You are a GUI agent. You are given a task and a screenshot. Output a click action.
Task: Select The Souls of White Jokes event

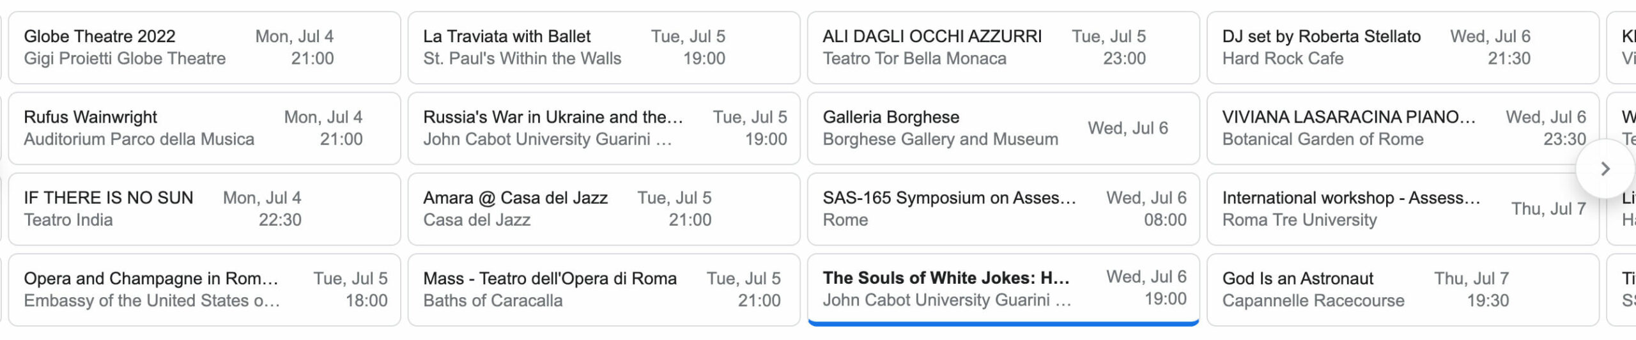(1003, 288)
